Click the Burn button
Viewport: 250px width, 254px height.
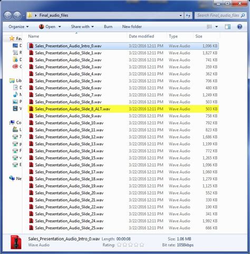tap(108, 26)
